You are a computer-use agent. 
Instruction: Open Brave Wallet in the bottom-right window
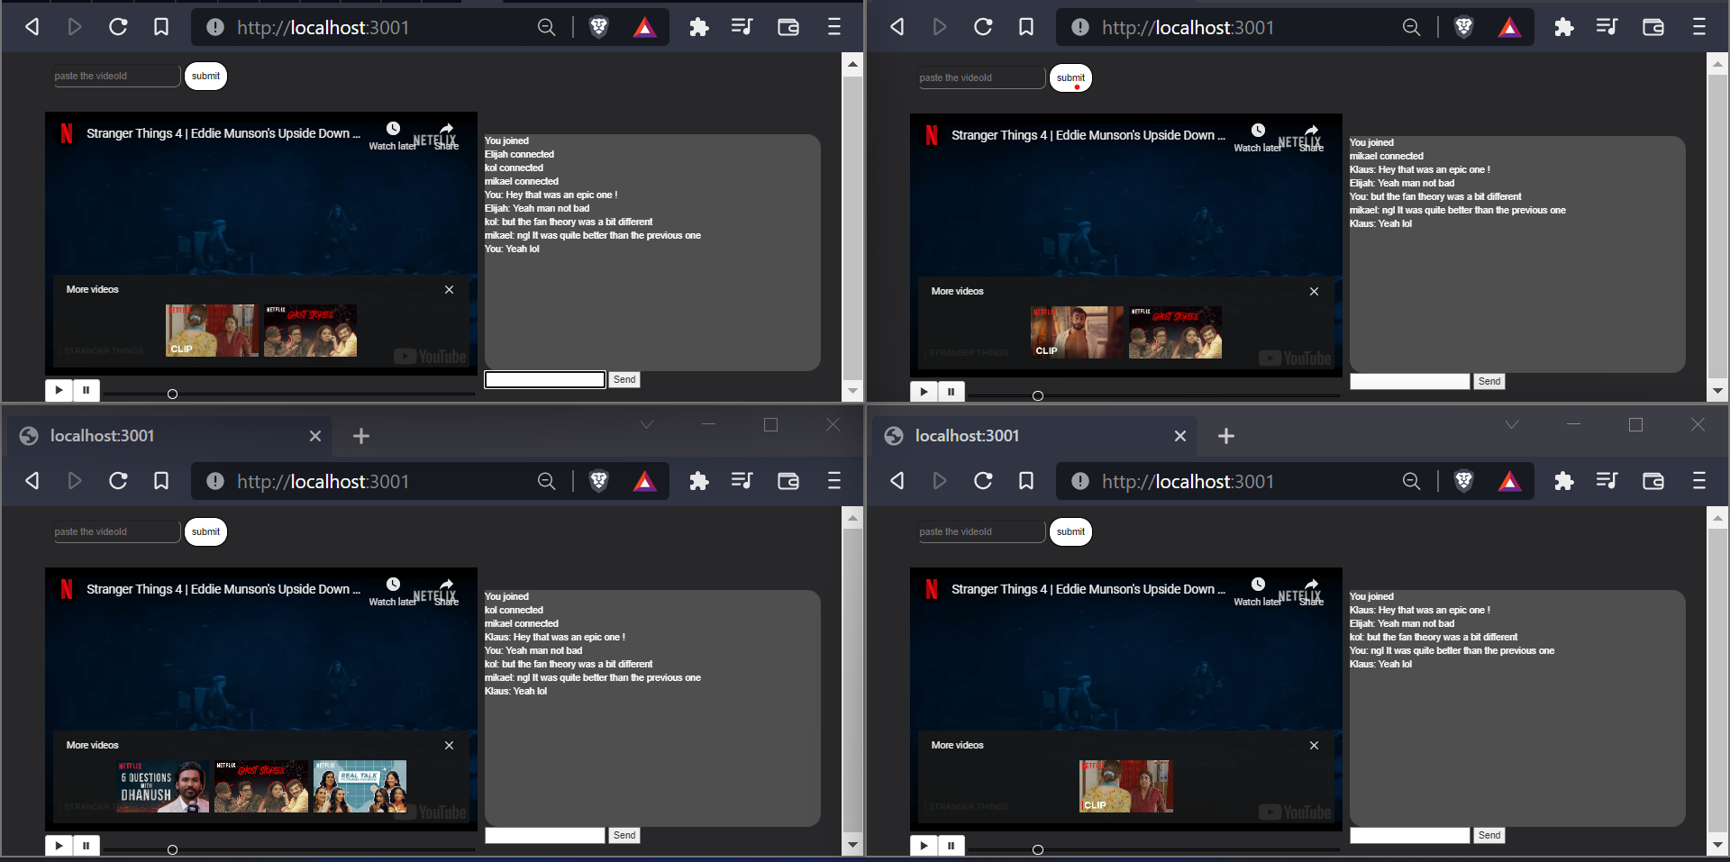click(x=1653, y=481)
